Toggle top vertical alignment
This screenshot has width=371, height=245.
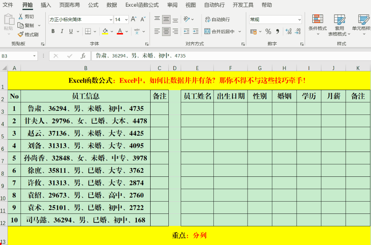click(157, 19)
